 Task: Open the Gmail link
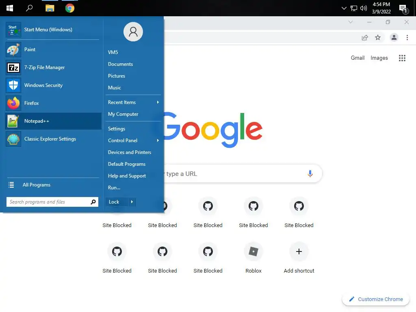pos(357,58)
